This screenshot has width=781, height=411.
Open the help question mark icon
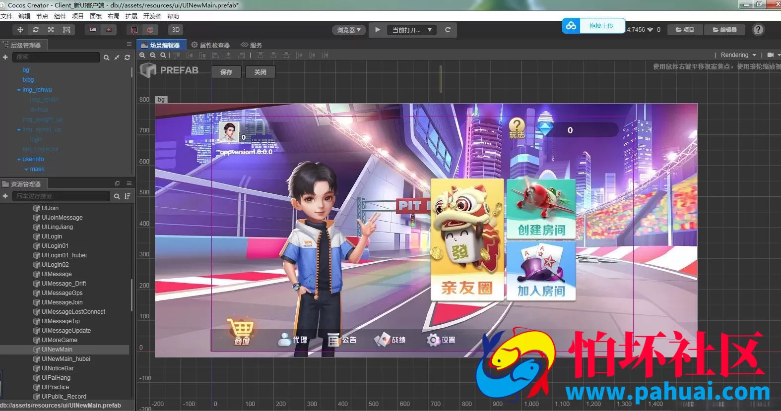coord(758,30)
